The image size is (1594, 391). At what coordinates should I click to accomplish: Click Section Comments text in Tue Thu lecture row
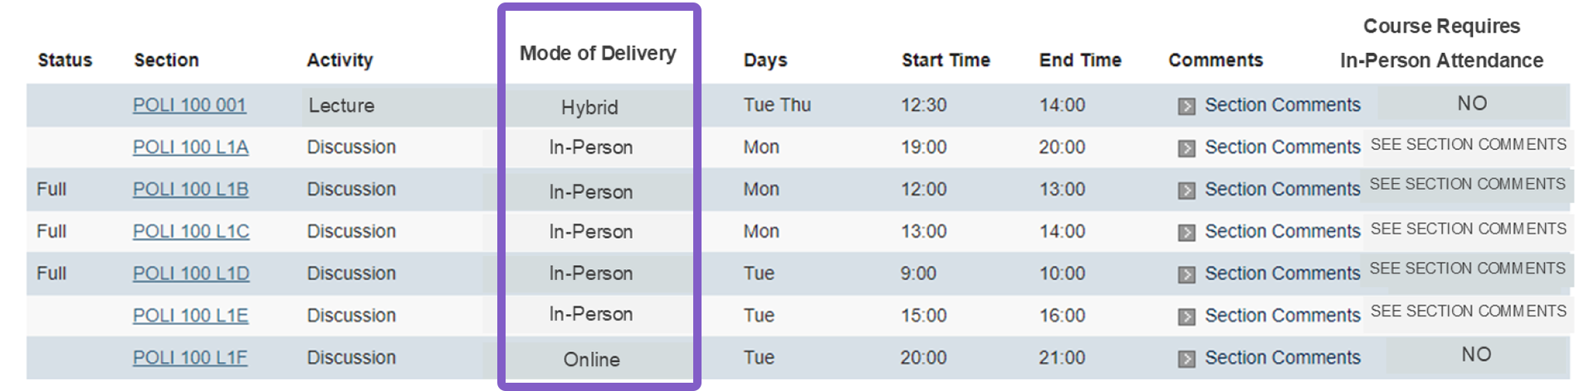1283,105
